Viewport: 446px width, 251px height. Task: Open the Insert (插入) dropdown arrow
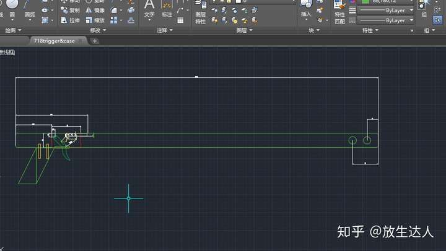point(306,20)
